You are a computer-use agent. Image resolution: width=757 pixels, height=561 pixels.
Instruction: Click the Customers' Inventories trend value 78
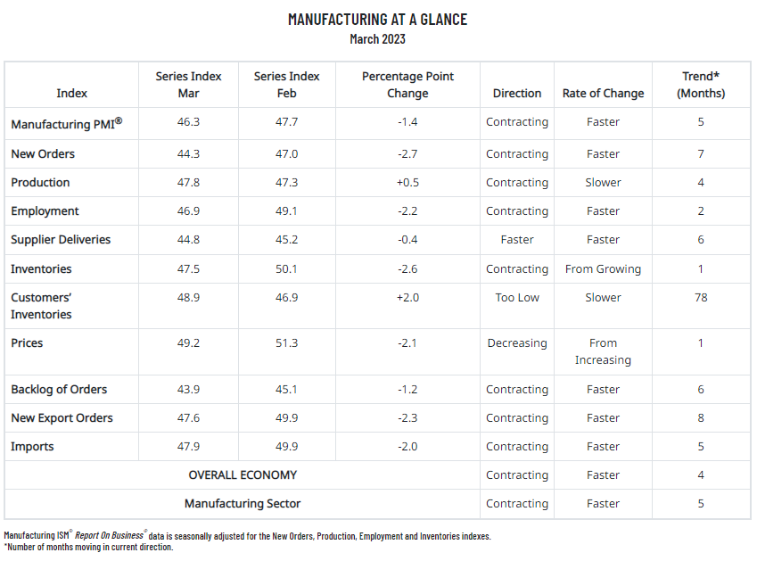pos(701,297)
